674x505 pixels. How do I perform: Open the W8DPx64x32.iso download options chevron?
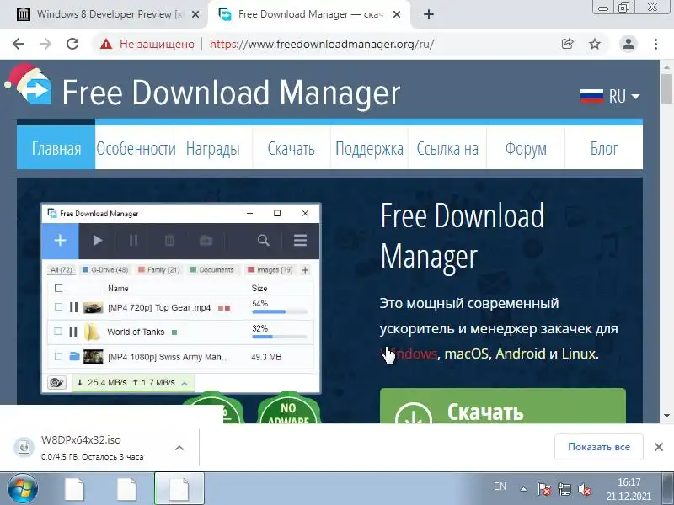point(179,448)
